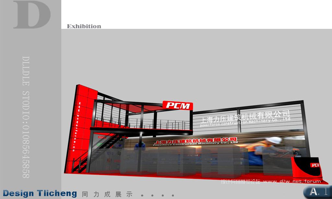This screenshot has height=199, width=332.
Task: Click the white '上海力压建筑机械有限公司' wall text
Action: pos(245,116)
